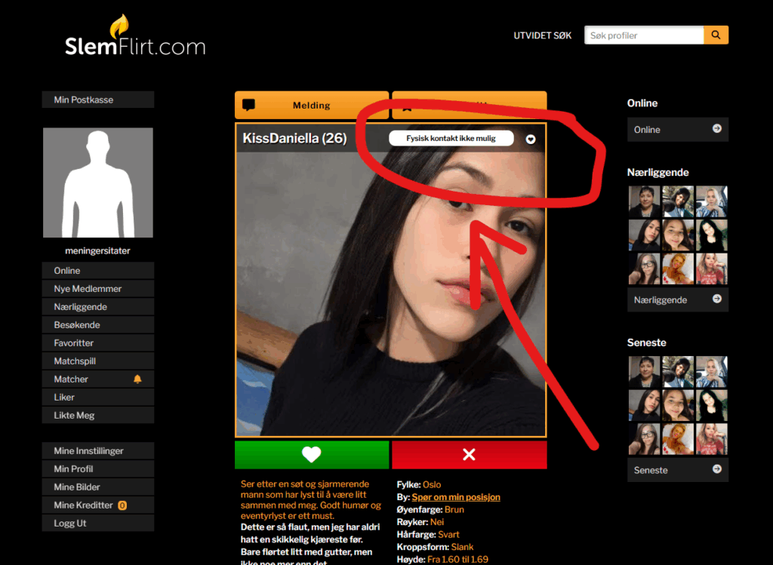This screenshot has height=565, width=773.
Task: Open Mine Innstillinger settings
Action: click(98, 451)
